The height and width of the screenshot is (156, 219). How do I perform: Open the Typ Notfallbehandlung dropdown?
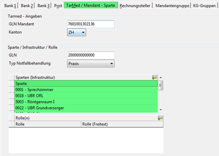click(91, 64)
